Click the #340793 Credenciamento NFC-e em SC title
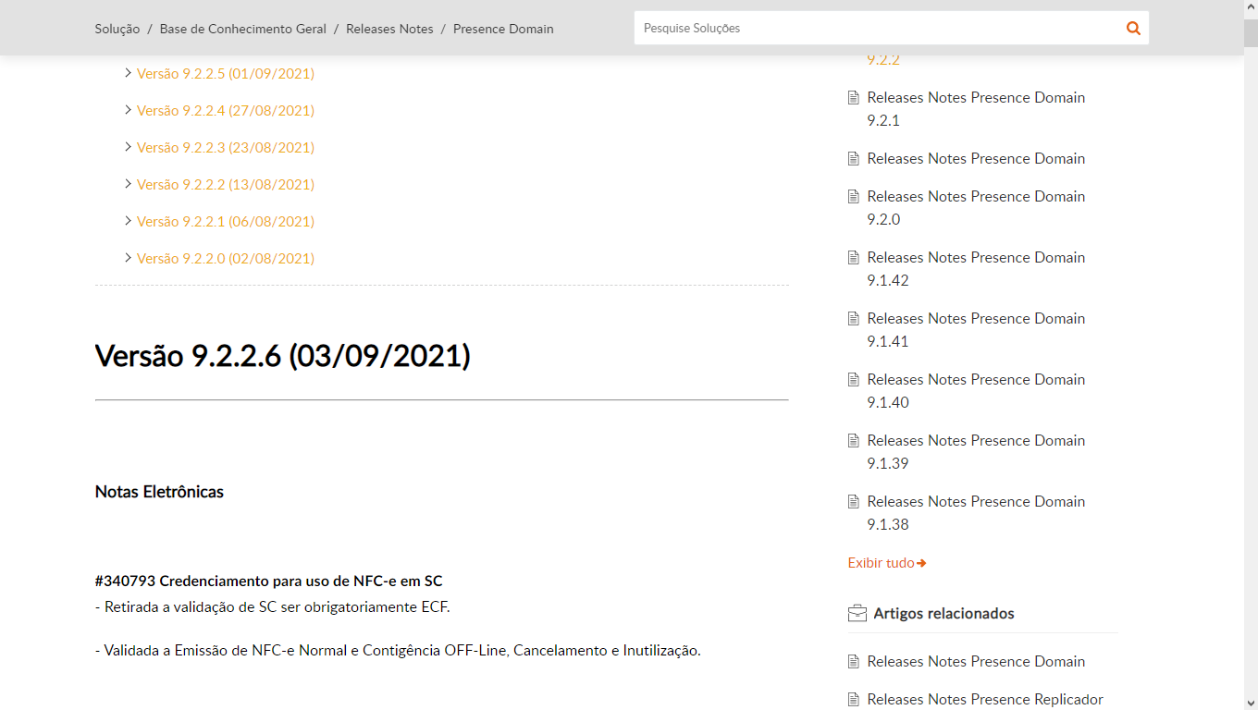The width and height of the screenshot is (1258, 710). [x=268, y=581]
